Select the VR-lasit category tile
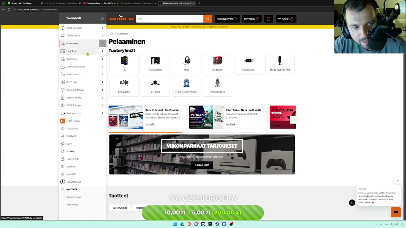The height and width of the screenshot is (228, 406). point(155,86)
